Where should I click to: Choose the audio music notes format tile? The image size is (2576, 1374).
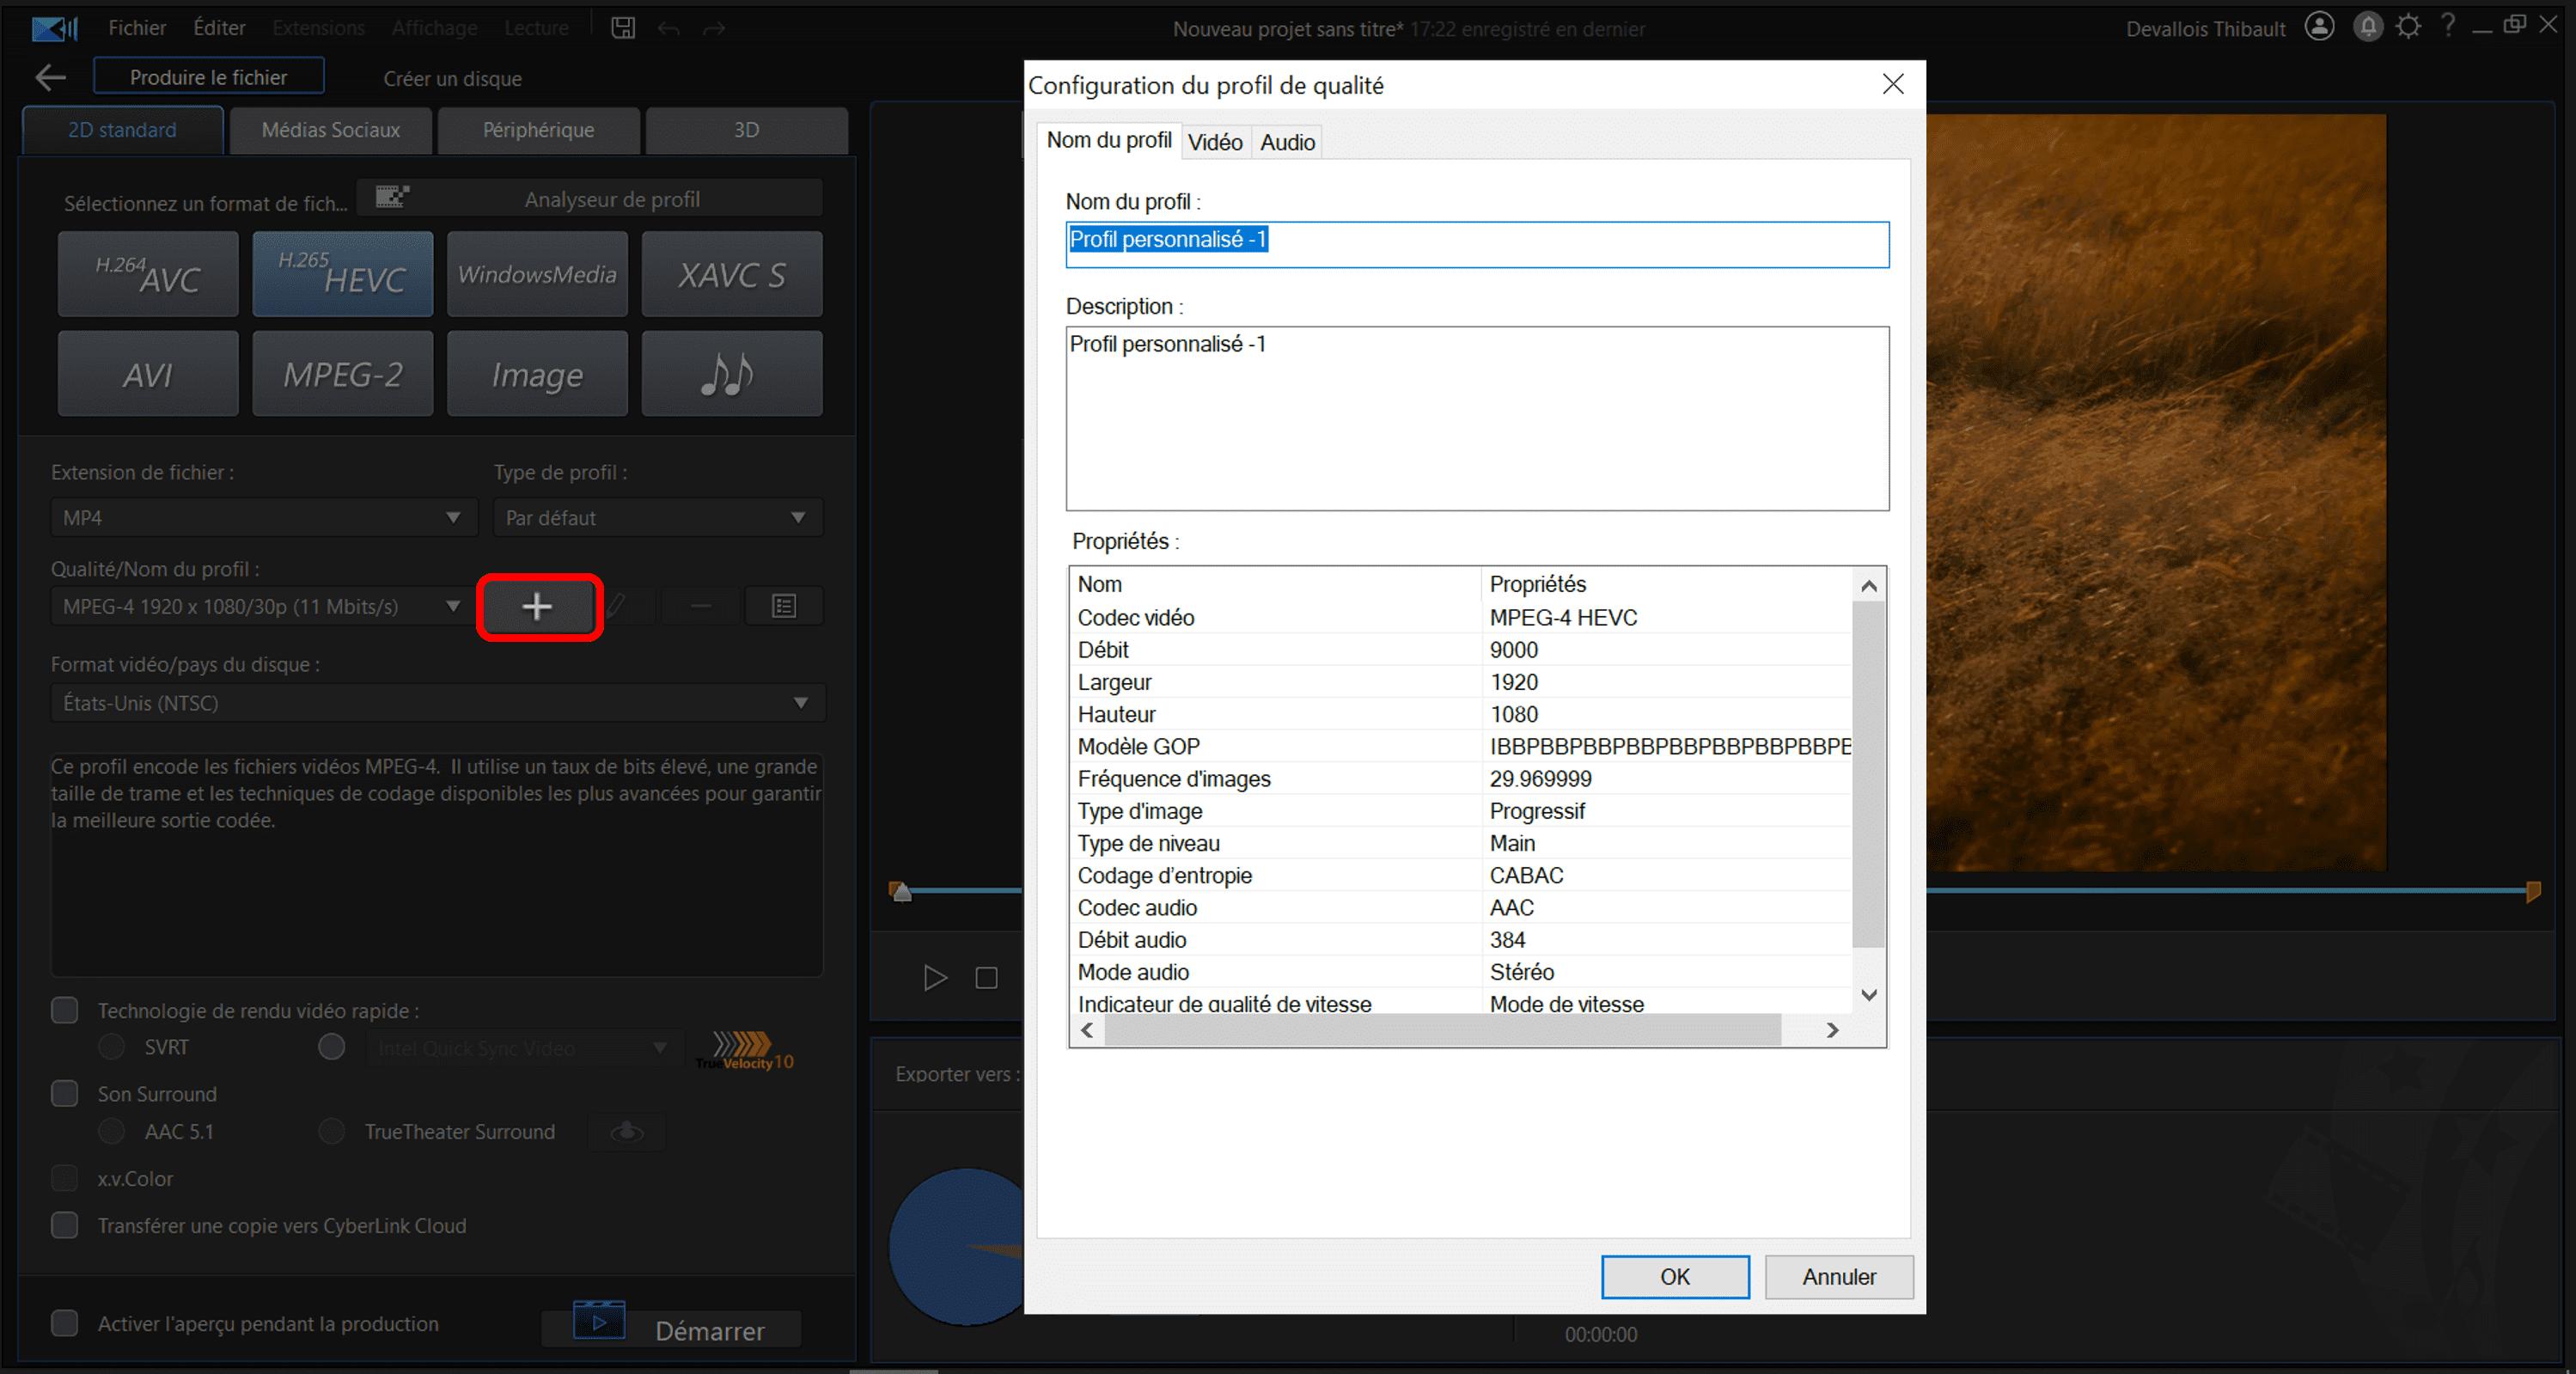coord(731,374)
